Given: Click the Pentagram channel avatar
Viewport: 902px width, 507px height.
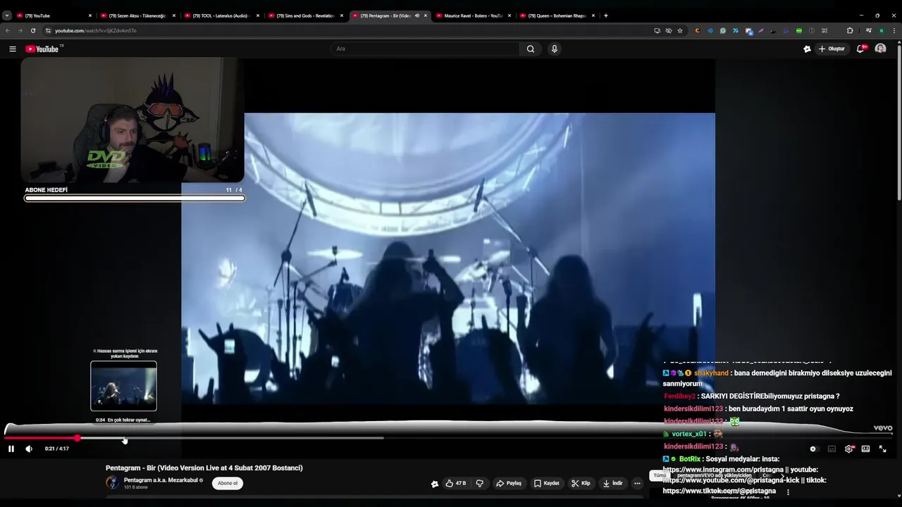Looking at the screenshot, I should (x=112, y=482).
